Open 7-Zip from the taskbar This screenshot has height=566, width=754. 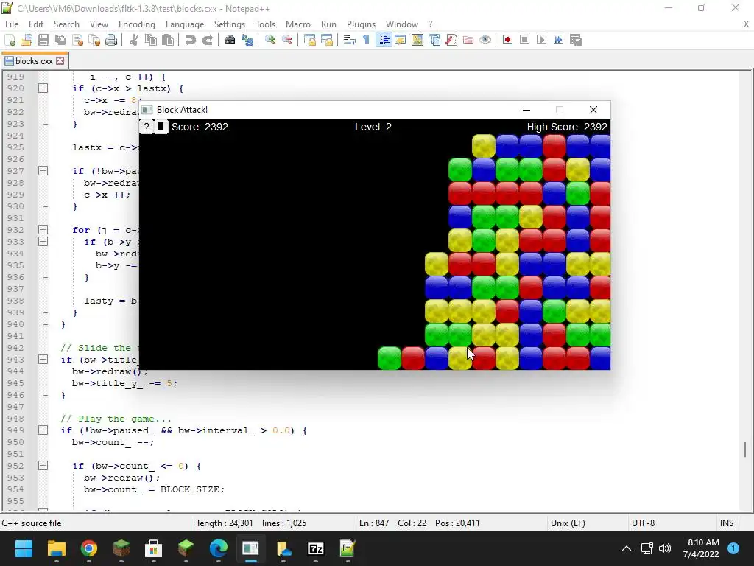[315, 548]
